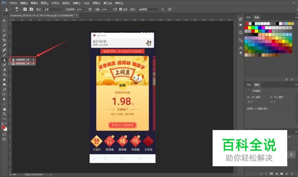Select the Type tool
Viewport: 298px width, 177px height.
coord(4,94)
